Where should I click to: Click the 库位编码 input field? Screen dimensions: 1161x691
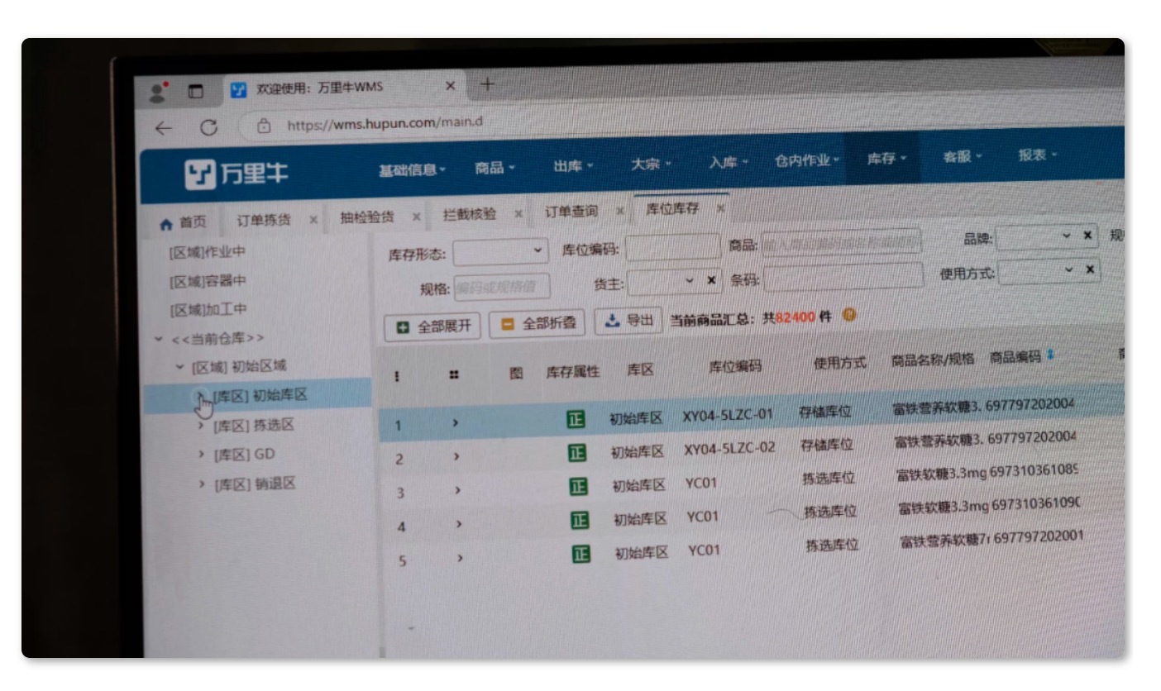pos(673,247)
